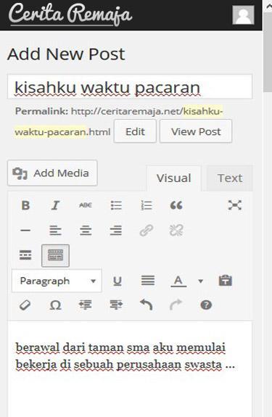Screen dimensions: 272x417
Task: Switch to the Text editor tab
Action: point(230,178)
